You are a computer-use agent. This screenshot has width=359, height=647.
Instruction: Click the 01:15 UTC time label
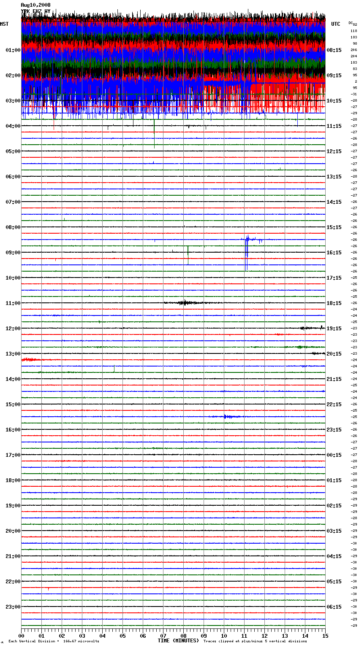point(334,480)
